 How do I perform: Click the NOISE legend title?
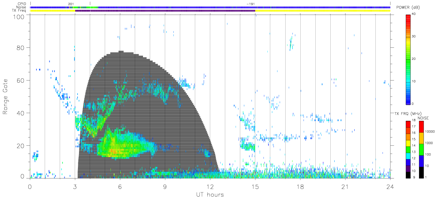(423, 118)
